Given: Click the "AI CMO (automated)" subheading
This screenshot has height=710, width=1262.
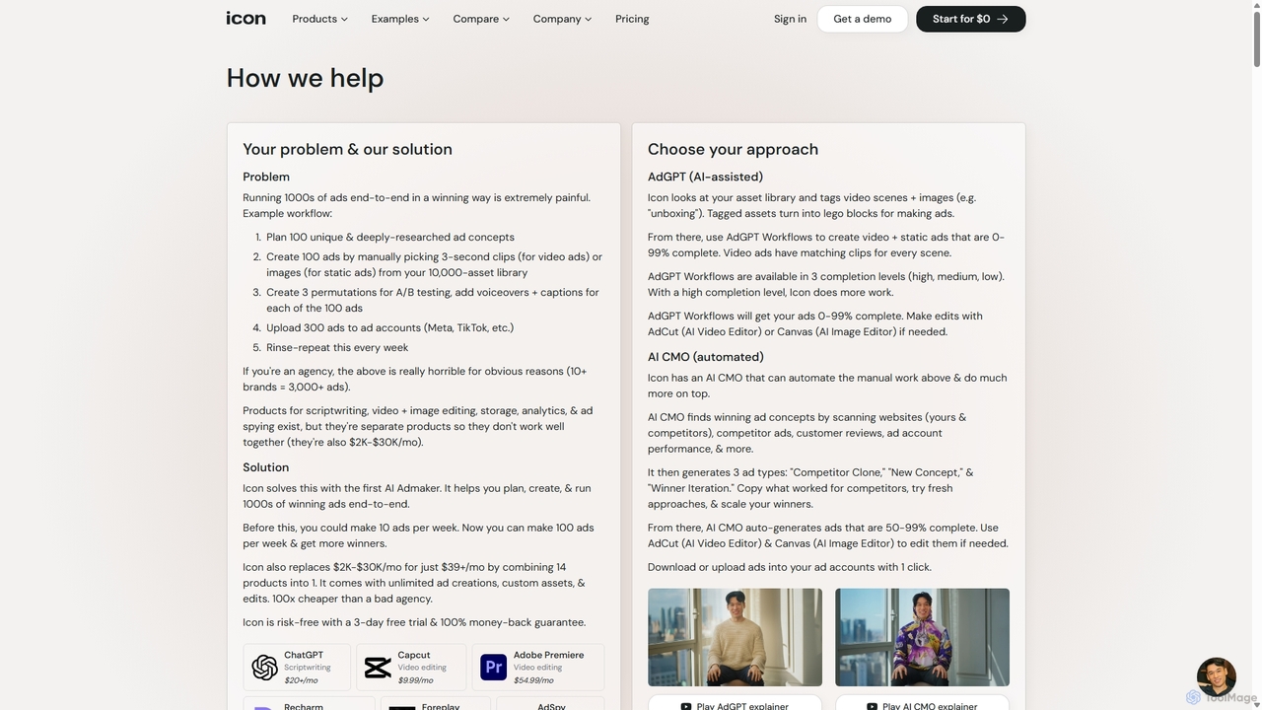Looking at the screenshot, I should 706,357.
